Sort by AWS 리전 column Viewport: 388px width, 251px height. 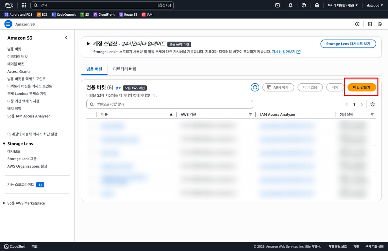tap(250, 114)
